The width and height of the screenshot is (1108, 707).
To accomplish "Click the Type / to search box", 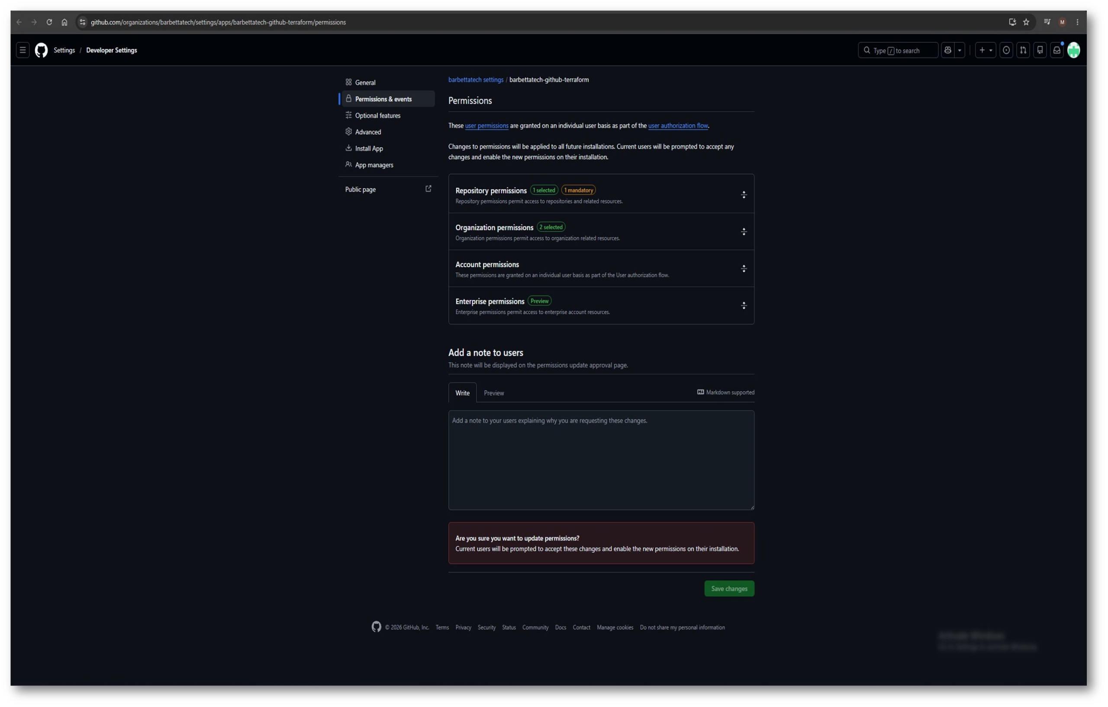I will [898, 50].
